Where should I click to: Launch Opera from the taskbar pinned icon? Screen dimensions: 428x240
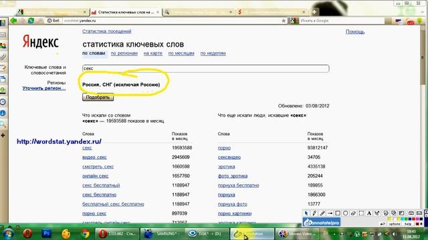click(28, 234)
